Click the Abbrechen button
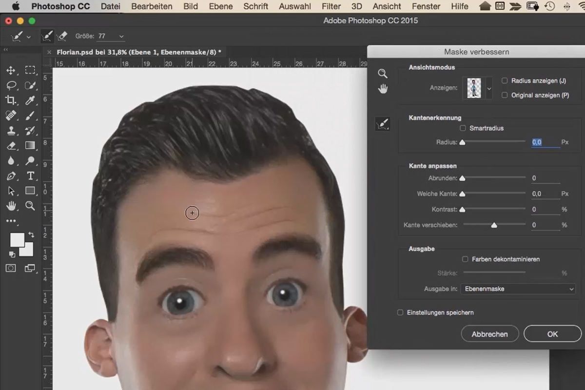Screen dimensions: 585x390 [489, 334]
